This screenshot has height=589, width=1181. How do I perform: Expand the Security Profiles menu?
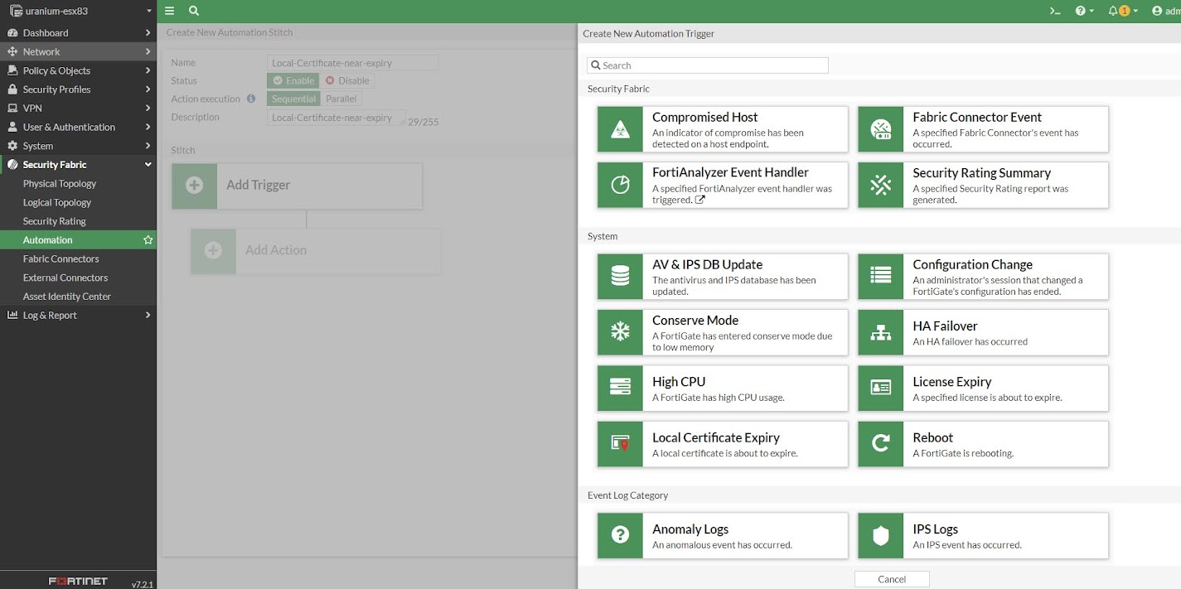[x=78, y=89]
